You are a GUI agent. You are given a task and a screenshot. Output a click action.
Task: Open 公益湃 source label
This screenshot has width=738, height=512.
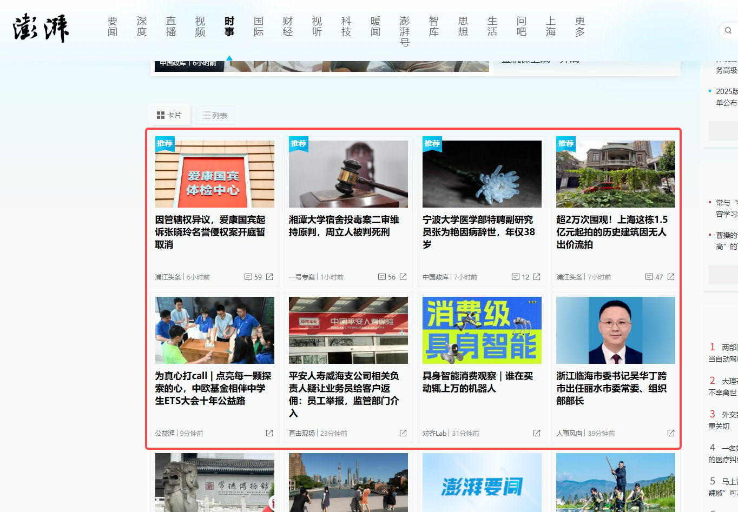(x=165, y=433)
